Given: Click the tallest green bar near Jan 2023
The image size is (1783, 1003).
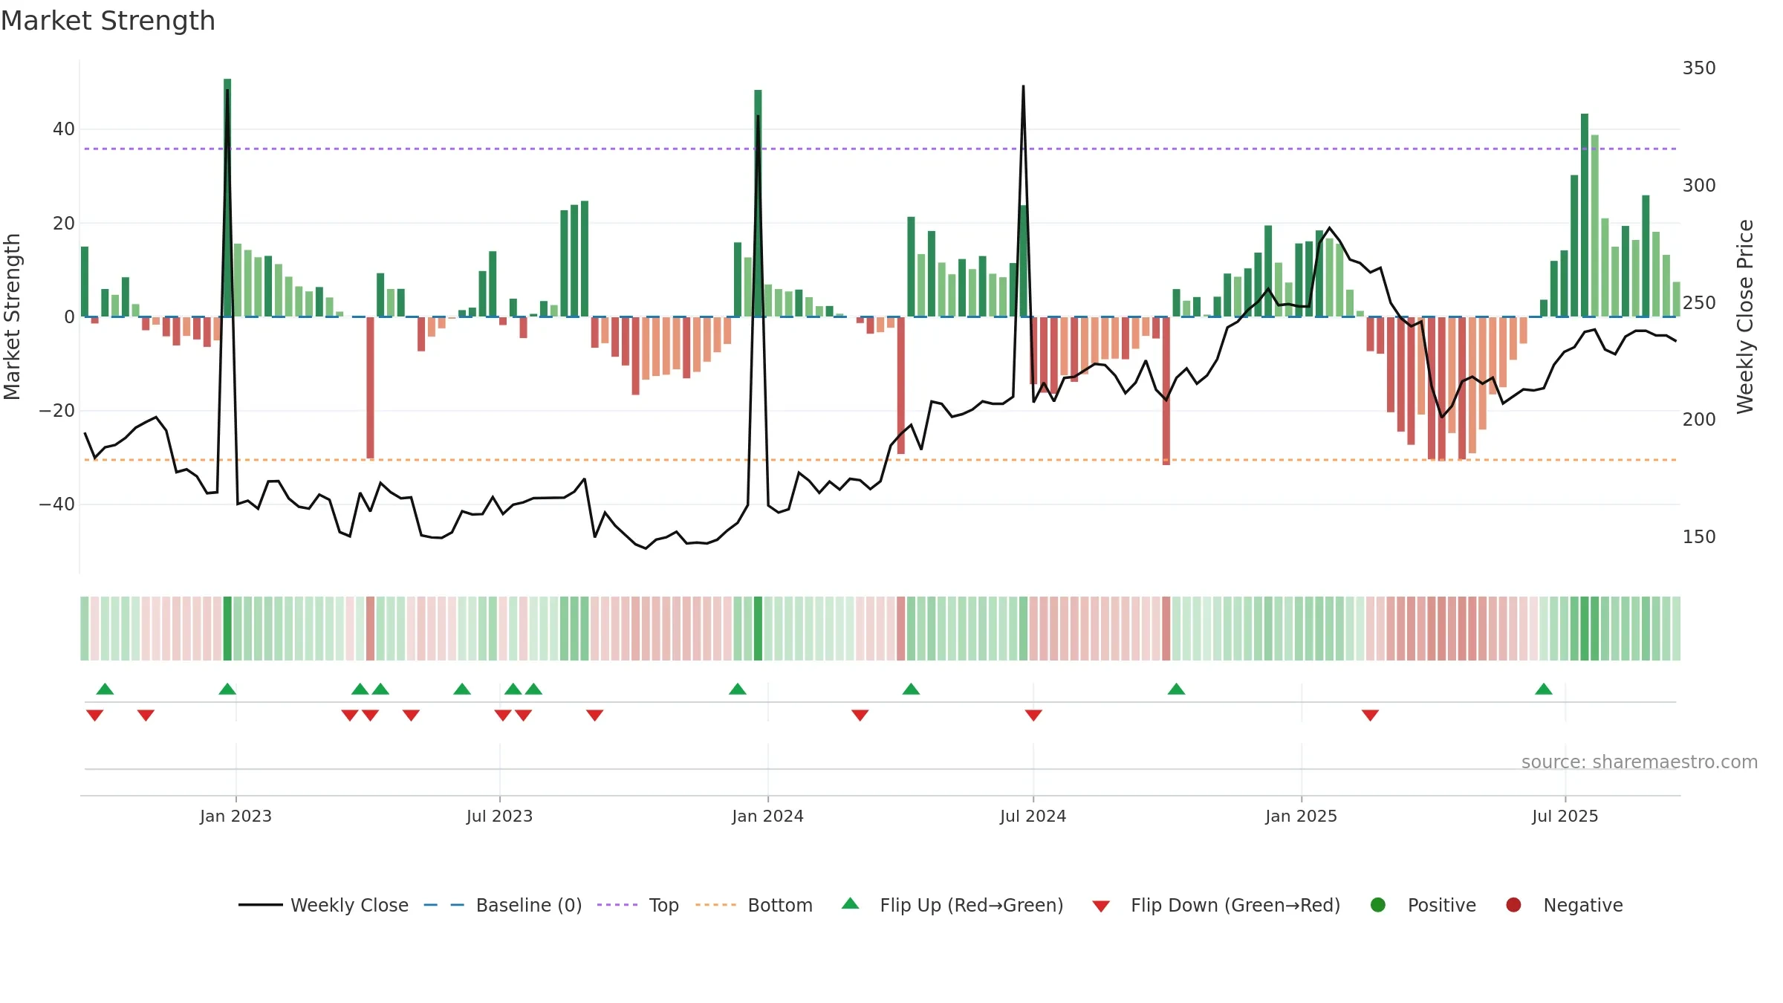Looking at the screenshot, I should [x=227, y=198].
